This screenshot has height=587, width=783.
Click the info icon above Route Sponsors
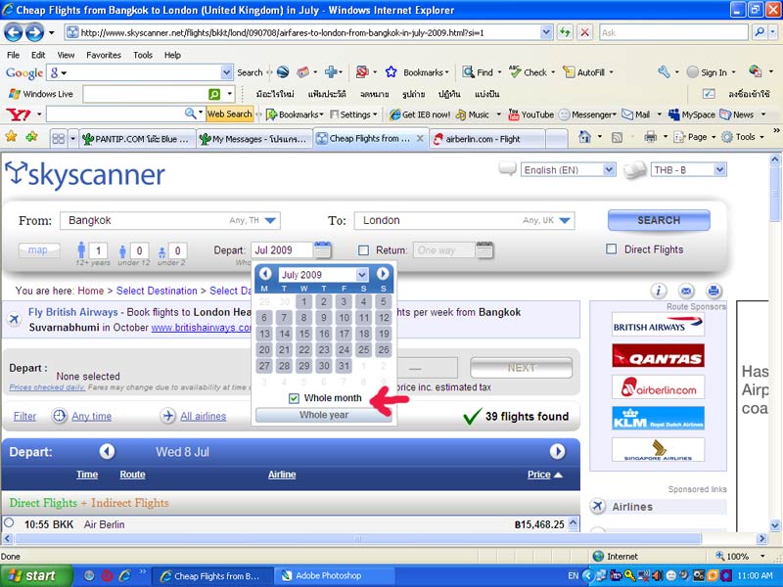(658, 291)
